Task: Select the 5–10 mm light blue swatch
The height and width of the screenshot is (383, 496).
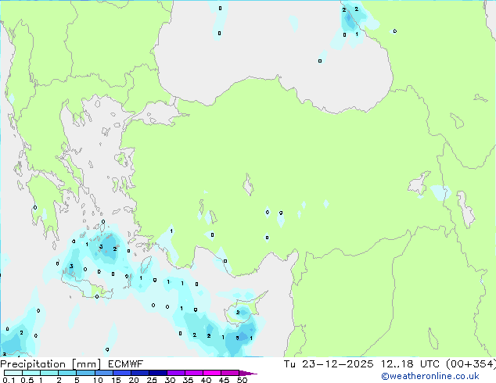Action: tap(85, 373)
